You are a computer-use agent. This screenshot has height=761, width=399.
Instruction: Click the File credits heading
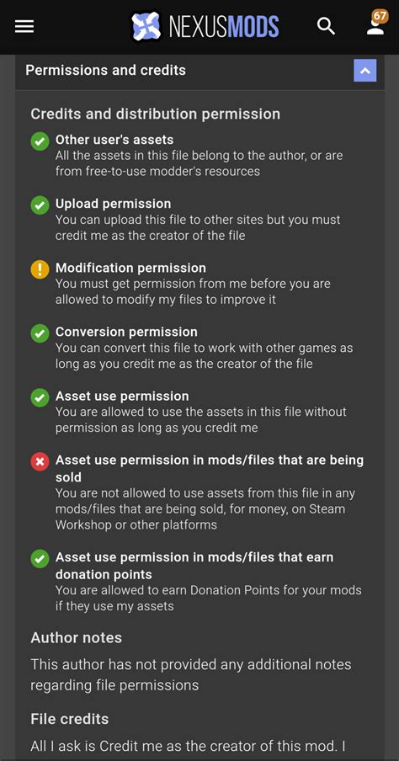coord(69,719)
